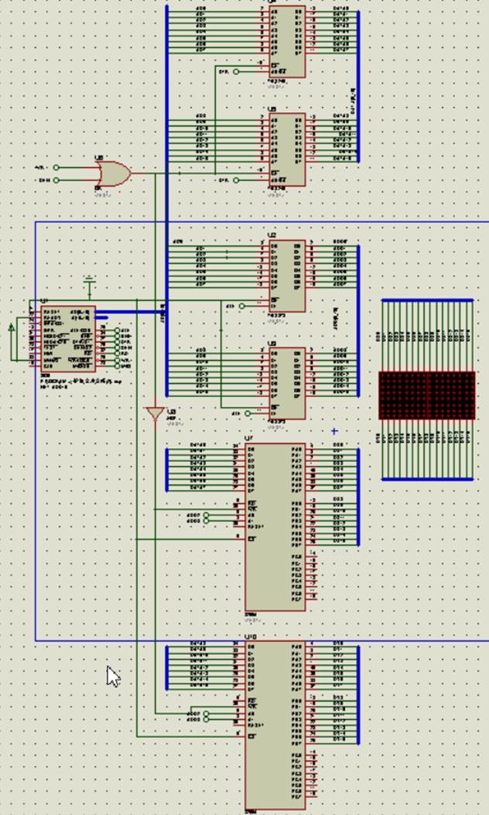
Task: Click the second buffer chip from top
Action: 287,149
